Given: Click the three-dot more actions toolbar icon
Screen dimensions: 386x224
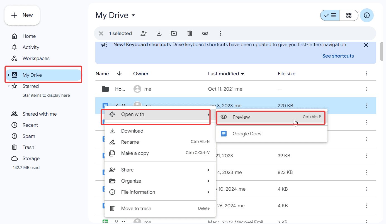Looking at the screenshot, I should point(220,33).
